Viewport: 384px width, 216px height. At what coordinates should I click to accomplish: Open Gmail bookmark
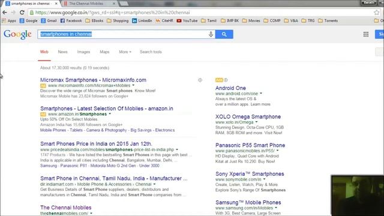click(49, 21)
